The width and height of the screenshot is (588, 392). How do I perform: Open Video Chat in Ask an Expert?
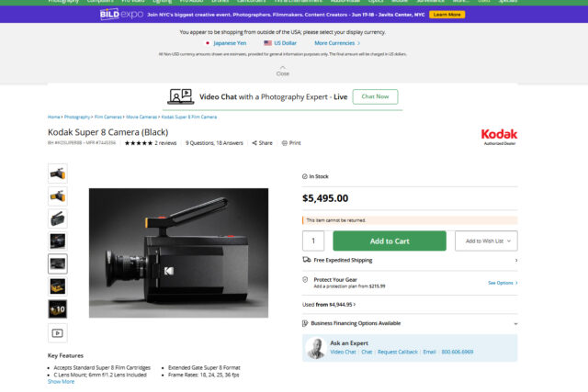pyautogui.click(x=343, y=352)
